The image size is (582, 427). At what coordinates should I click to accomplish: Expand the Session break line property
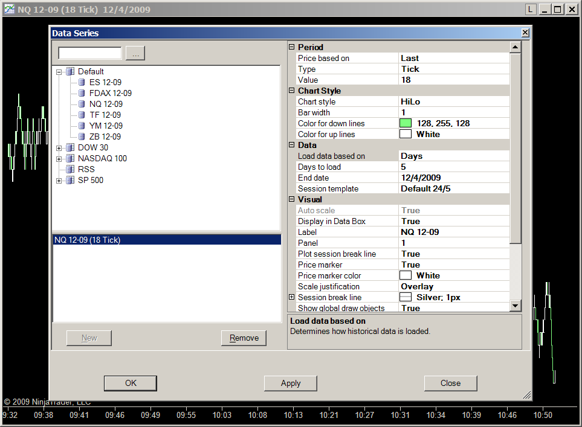click(x=292, y=297)
